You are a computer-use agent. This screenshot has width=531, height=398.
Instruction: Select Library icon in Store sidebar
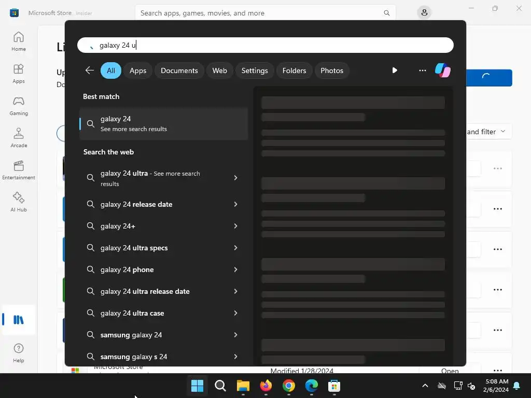click(19, 320)
